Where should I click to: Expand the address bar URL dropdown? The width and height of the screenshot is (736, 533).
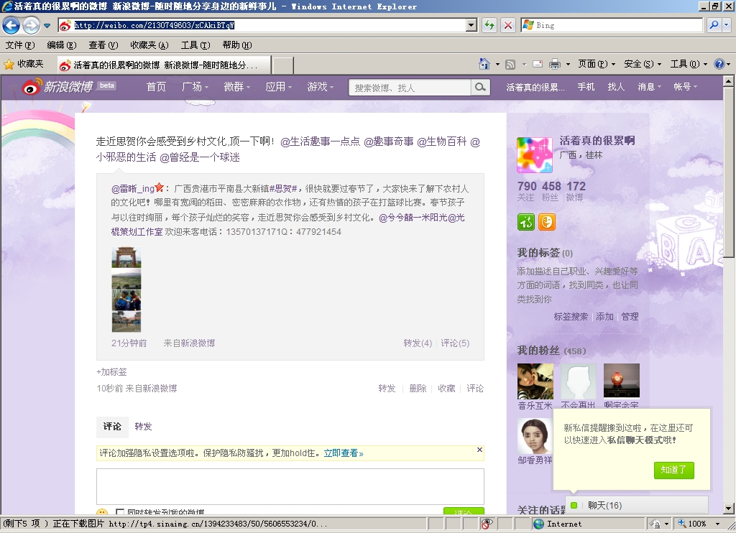pos(471,25)
